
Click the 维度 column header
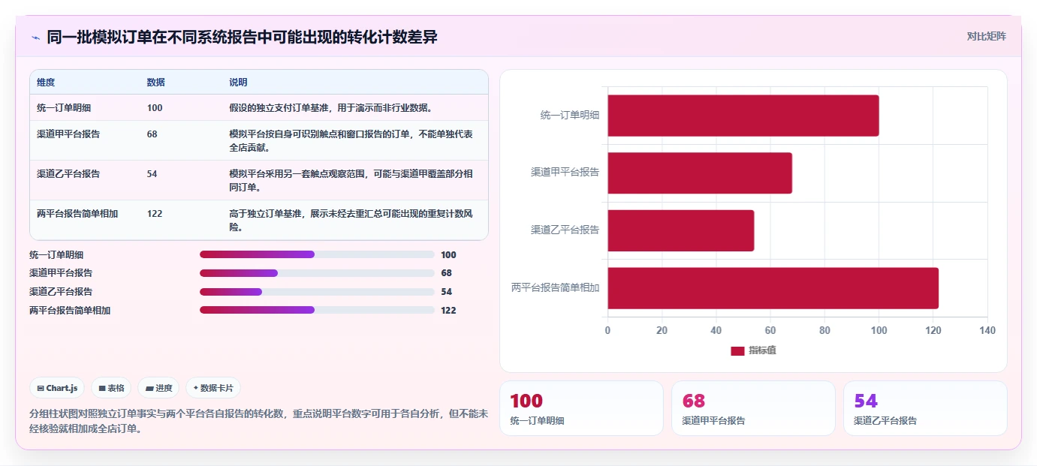click(x=46, y=83)
